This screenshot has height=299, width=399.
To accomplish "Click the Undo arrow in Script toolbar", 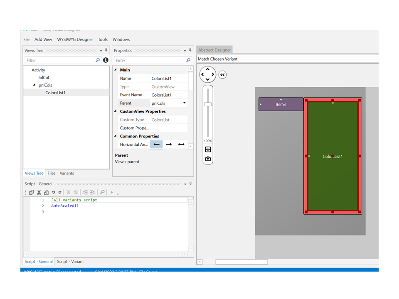I will 53,192.
